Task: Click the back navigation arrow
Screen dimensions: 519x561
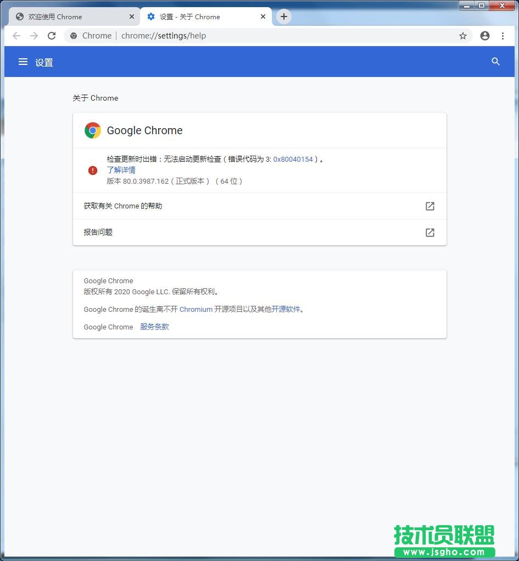Action: click(16, 35)
